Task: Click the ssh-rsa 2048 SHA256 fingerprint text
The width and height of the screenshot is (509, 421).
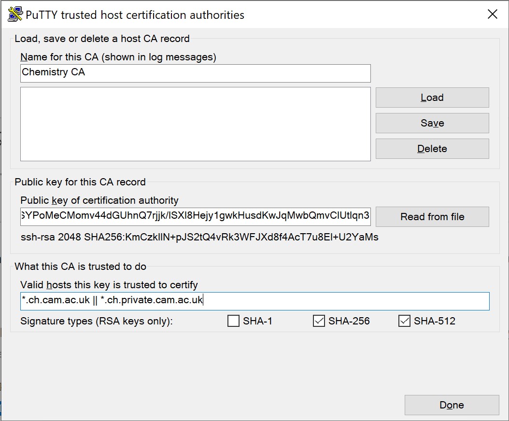Action: click(x=199, y=237)
